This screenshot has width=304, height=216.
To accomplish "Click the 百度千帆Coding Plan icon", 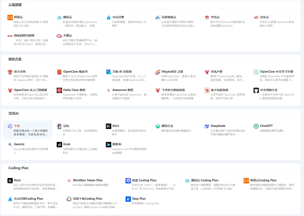I will pyautogui.click(x=69, y=199).
